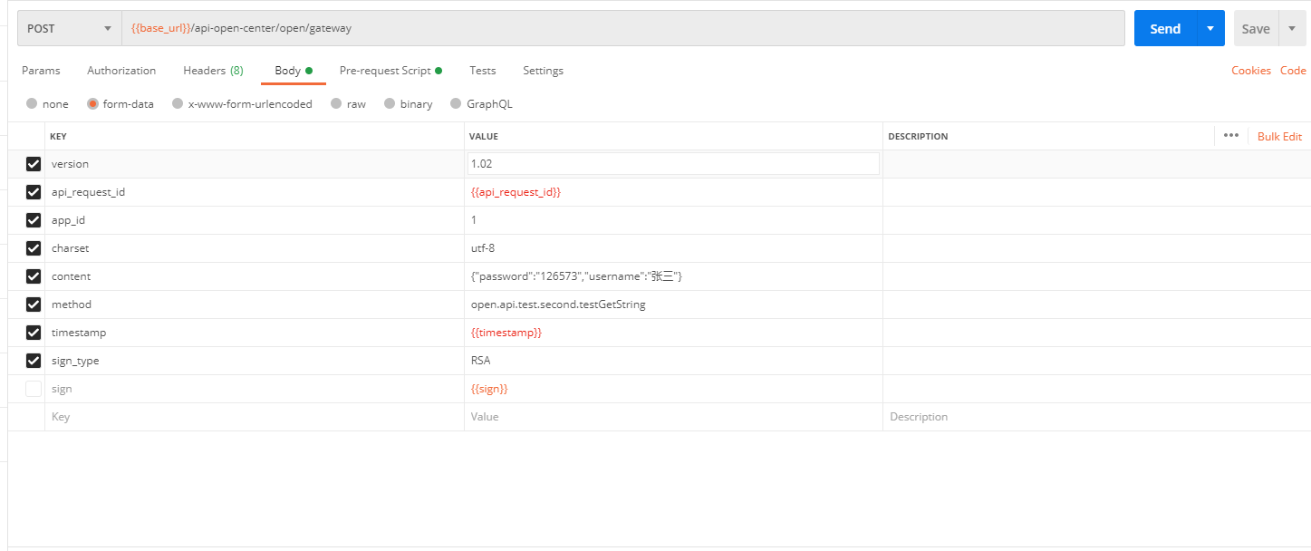Screen dimensions: 1311x551
Task: Open the Send button dropdown arrow
Action: [x=1210, y=28]
